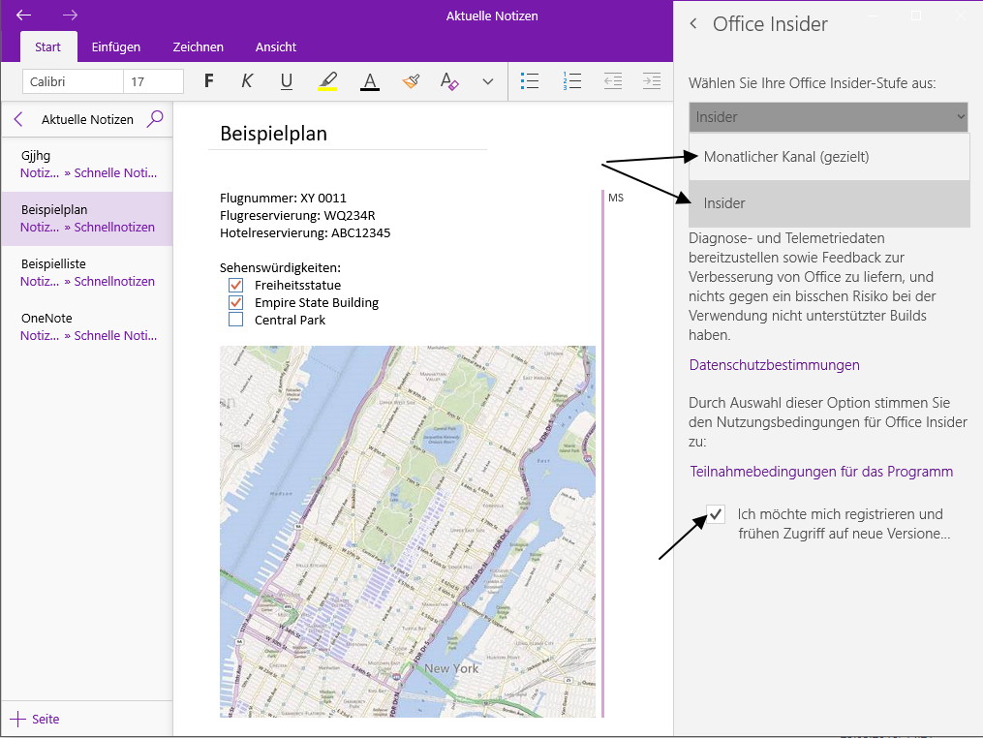Open the Einfügen tab
This screenshot has height=738, width=983.
point(116,47)
